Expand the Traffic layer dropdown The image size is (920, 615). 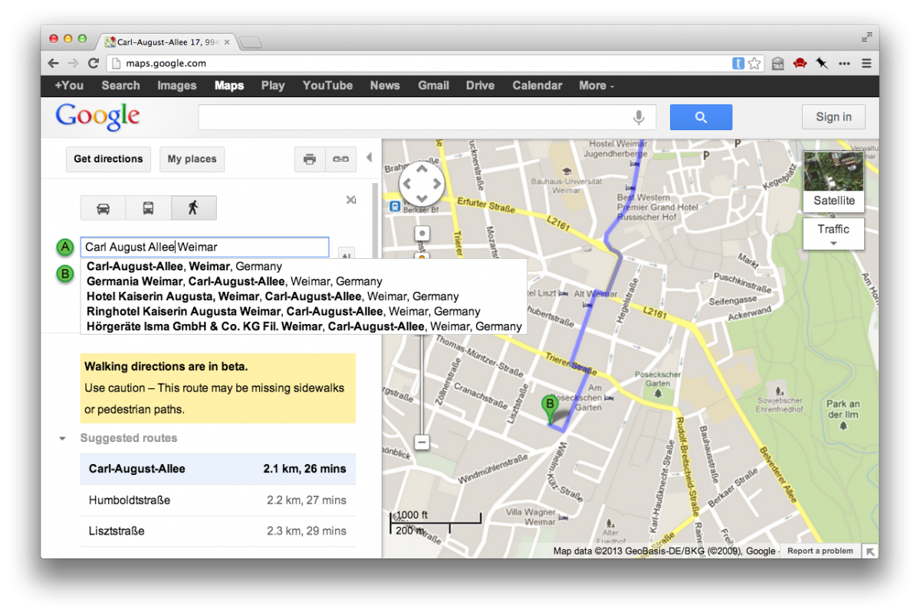click(x=833, y=234)
